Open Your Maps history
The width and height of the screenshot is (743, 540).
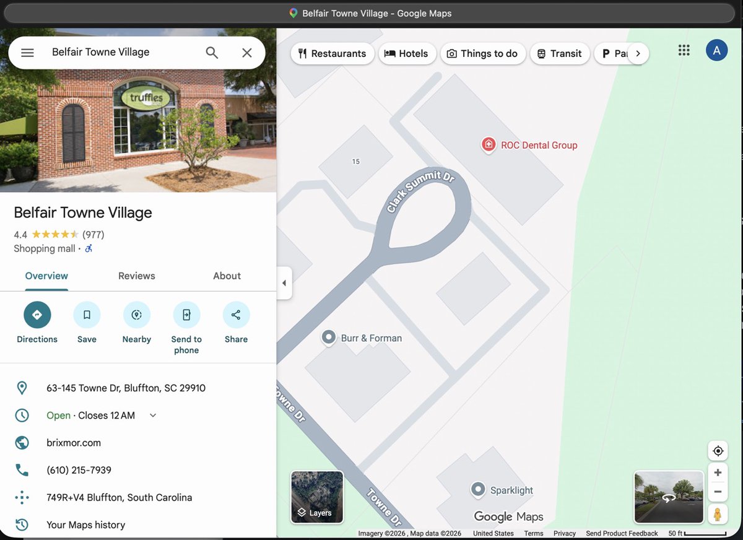(x=85, y=525)
